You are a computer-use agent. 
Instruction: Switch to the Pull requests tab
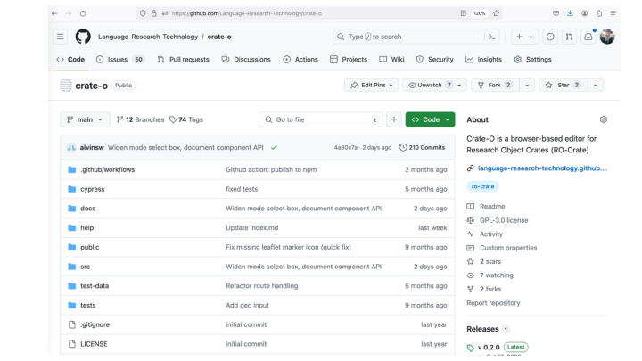pyautogui.click(x=183, y=60)
